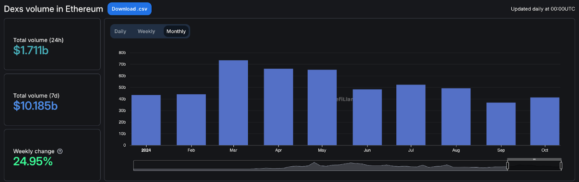Click the September volume bar
Screen dimensions: 579x182
[x=501, y=124]
